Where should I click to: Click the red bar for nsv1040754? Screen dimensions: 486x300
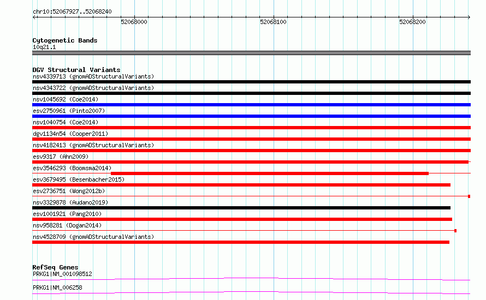(251, 128)
